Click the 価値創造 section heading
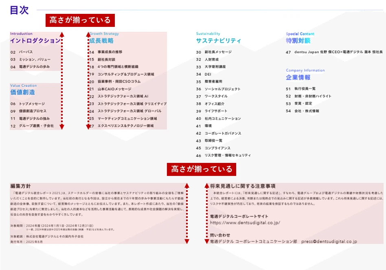Image resolution: width=386 pixels, height=270 pixels. 23,92
